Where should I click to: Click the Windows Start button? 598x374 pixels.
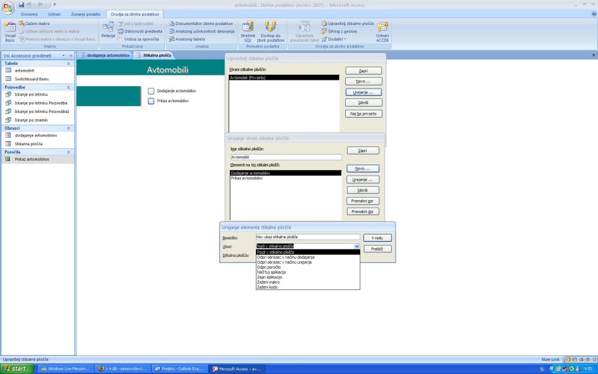pyautogui.click(x=16, y=368)
